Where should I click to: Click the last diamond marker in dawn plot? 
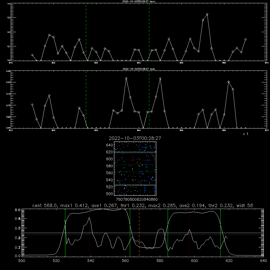click(x=245, y=39)
